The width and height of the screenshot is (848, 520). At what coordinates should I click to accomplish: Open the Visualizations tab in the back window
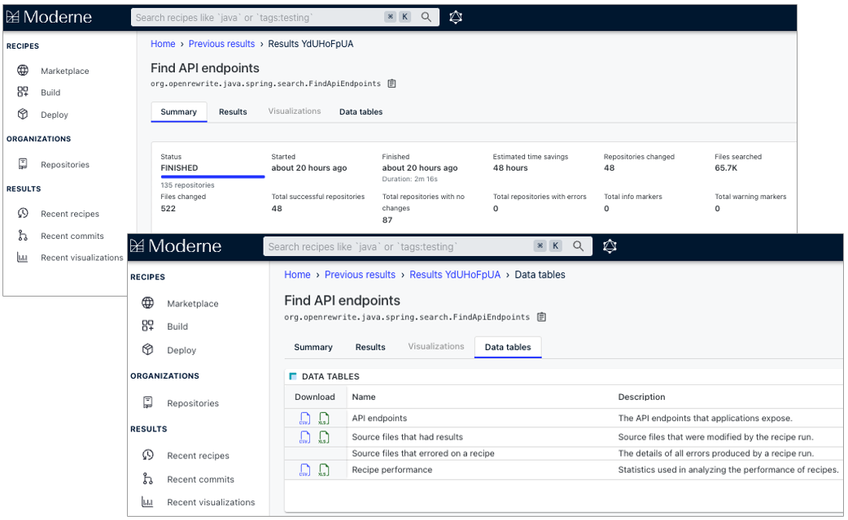pyautogui.click(x=295, y=111)
